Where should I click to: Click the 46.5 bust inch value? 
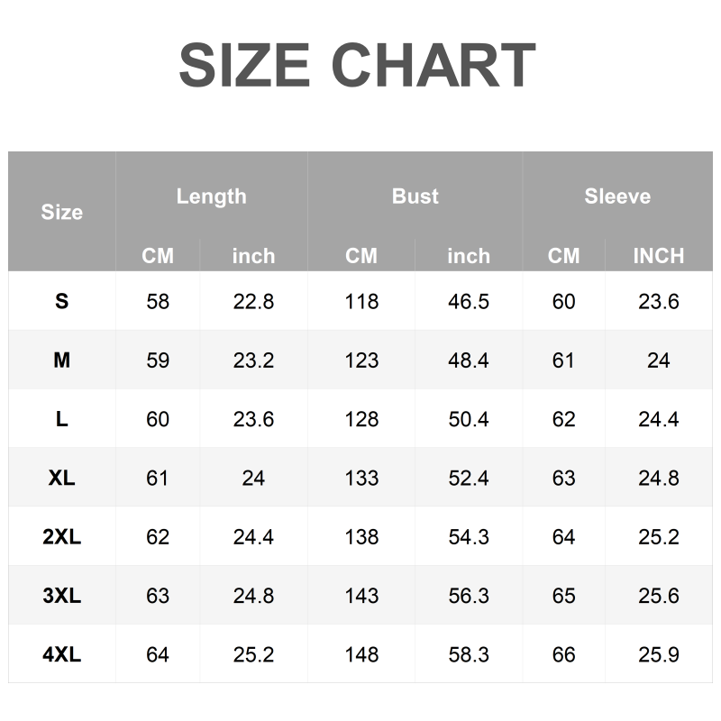(x=469, y=301)
